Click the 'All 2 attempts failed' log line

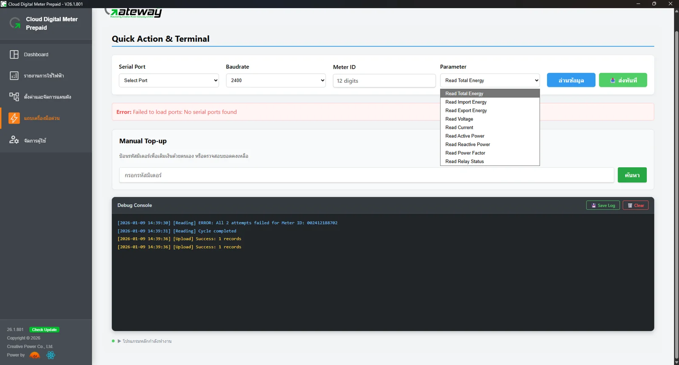click(x=227, y=223)
